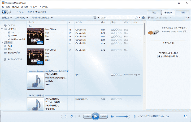The image size is (191, 122).
Task: Select ビデオ in the navigation pane
Action: point(10,46)
